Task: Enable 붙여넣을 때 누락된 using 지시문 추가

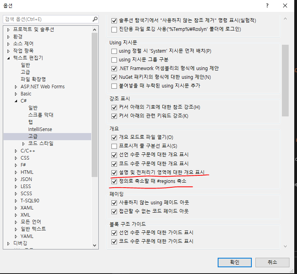Action: pyautogui.click(x=114, y=86)
